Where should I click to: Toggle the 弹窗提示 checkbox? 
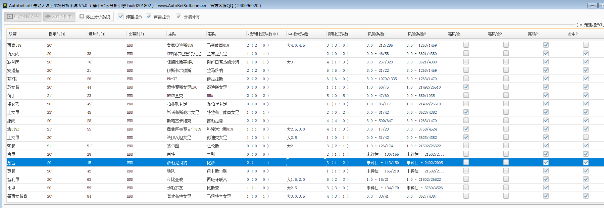121,16
